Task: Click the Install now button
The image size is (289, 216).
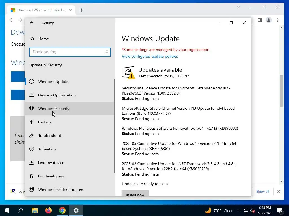Action: coord(135,193)
